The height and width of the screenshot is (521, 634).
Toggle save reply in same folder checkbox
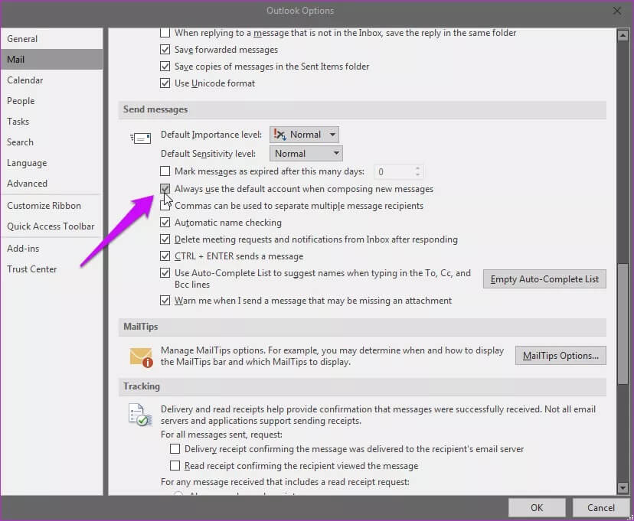165,33
